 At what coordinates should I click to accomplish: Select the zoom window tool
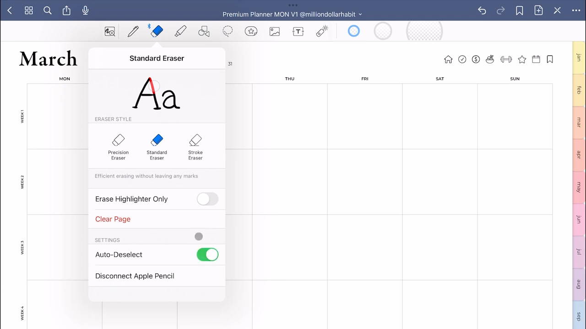pos(109,32)
